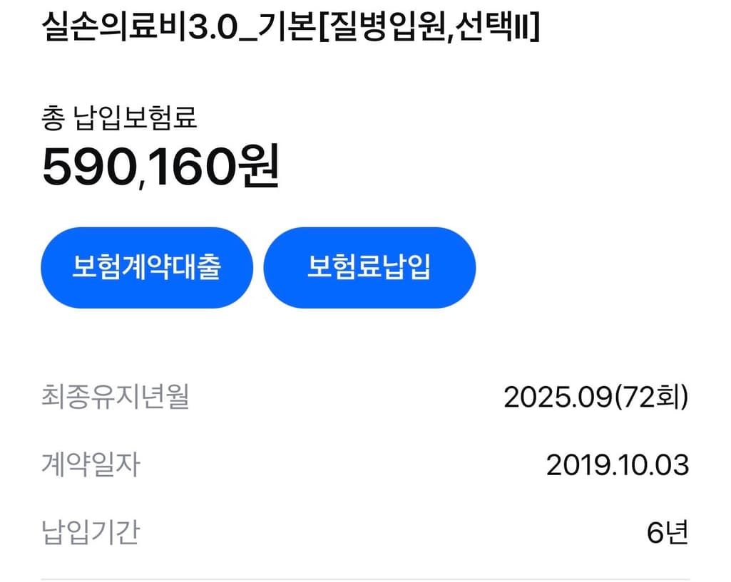Image resolution: width=731 pixels, height=582 pixels.
Task: Select the 최종유지년월 row label
Action: 115,397
